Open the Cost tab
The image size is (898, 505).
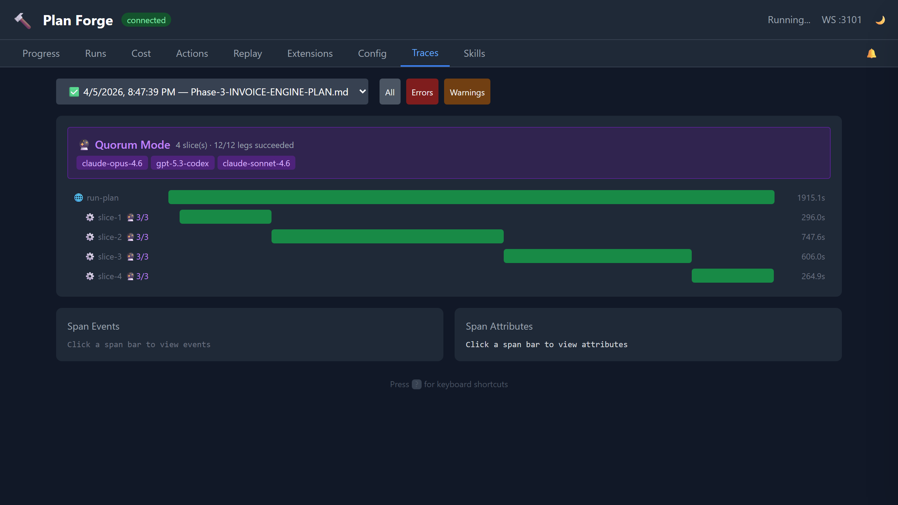point(141,53)
